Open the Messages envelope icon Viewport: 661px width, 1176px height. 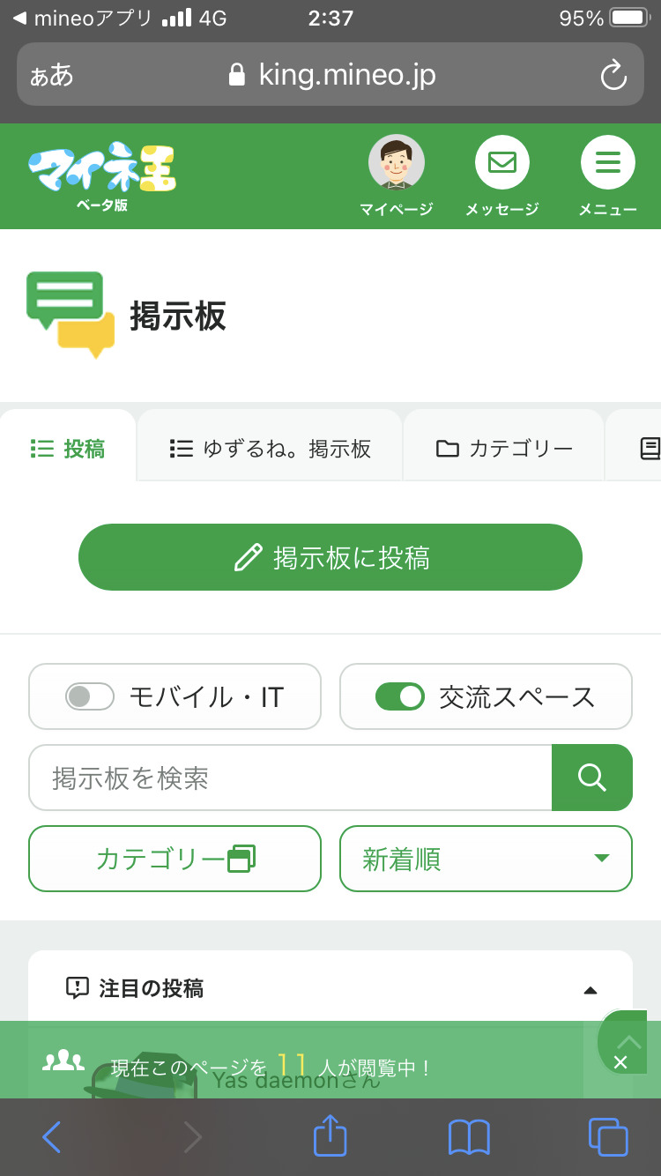coord(501,163)
